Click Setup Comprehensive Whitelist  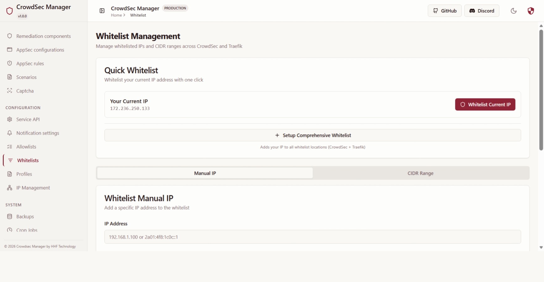[313, 135]
